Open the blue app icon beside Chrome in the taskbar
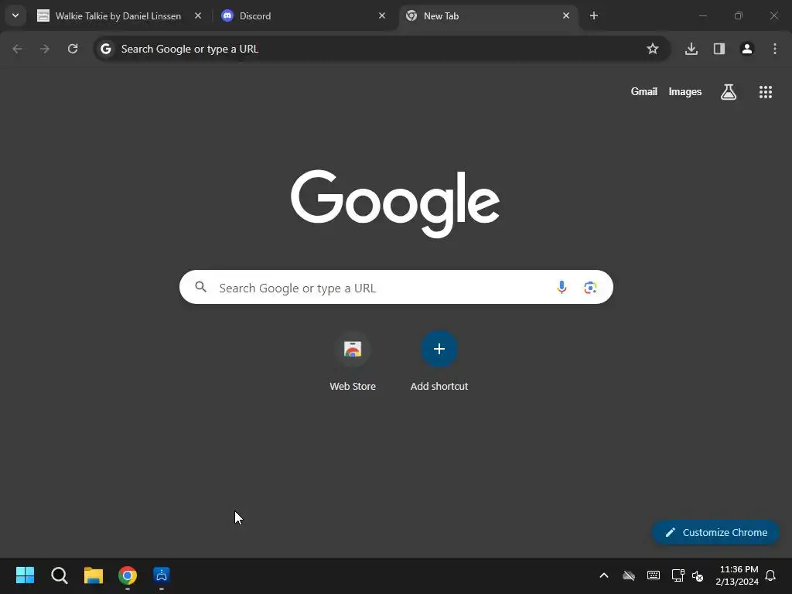This screenshot has height=594, width=792. pos(162,575)
